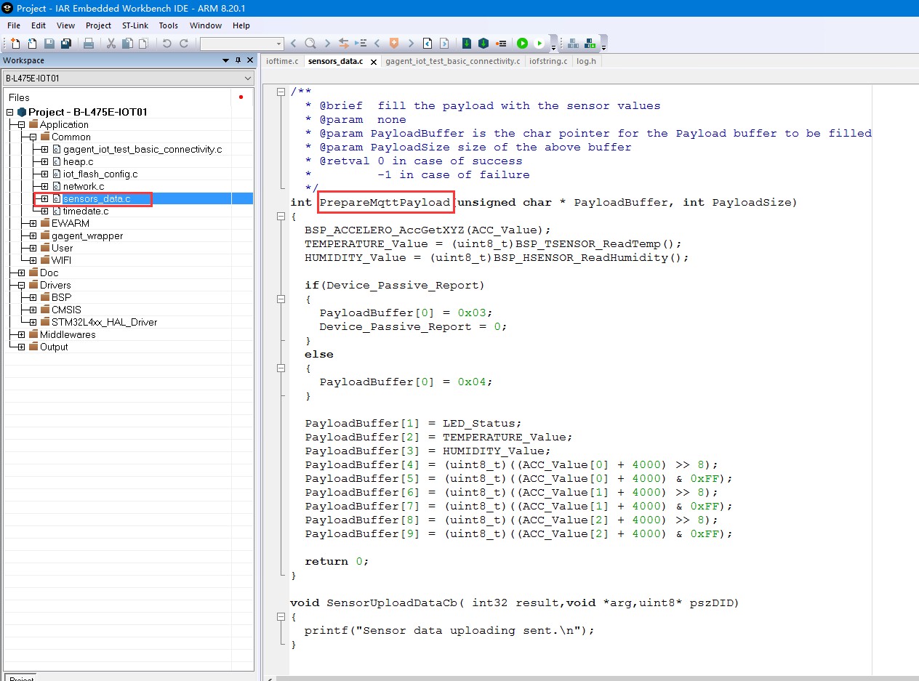Open the ST-Link menu

coord(135,25)
